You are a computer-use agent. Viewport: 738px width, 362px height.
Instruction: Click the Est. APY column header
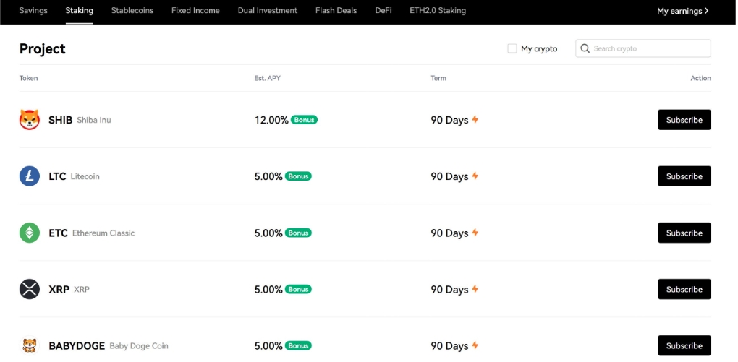pos(267,78)
